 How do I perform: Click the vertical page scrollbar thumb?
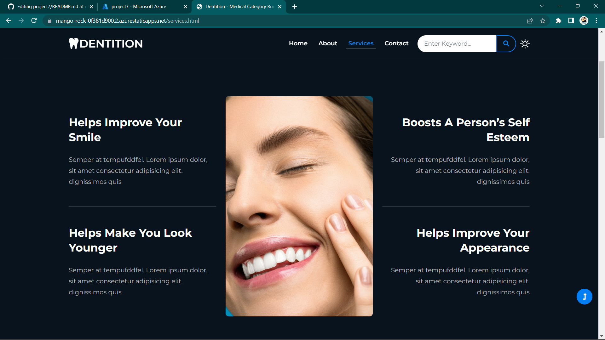602,99
